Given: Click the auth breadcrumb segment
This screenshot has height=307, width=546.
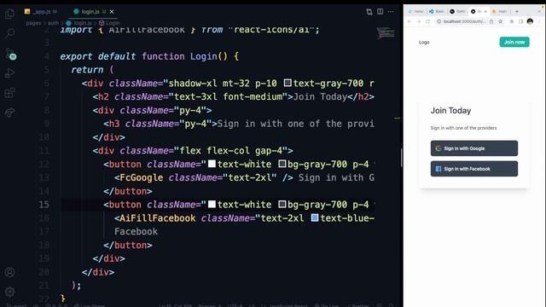Looking at the screenshot, I should coord(53,23).
